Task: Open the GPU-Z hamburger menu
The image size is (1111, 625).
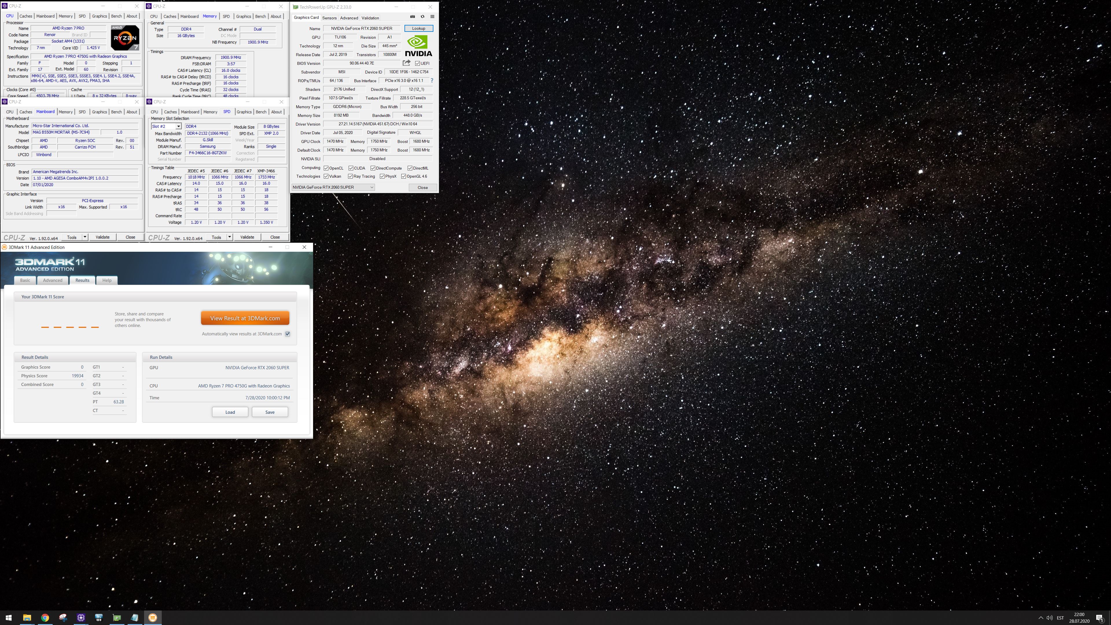Action: [432, 17]
